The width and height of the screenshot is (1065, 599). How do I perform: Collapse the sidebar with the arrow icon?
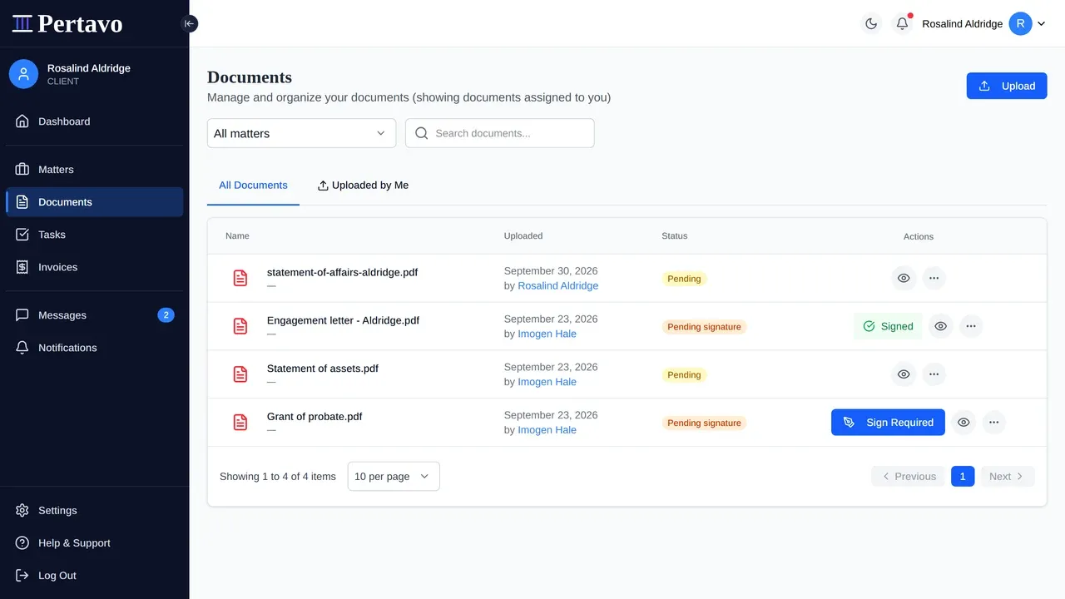pos(189,23)
